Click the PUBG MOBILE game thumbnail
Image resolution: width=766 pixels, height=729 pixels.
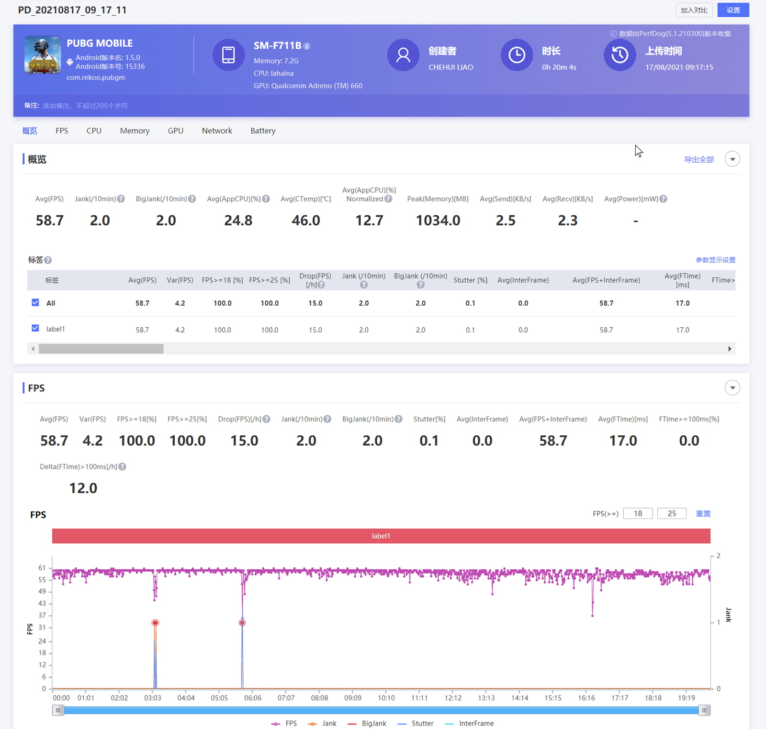point(43,55)
